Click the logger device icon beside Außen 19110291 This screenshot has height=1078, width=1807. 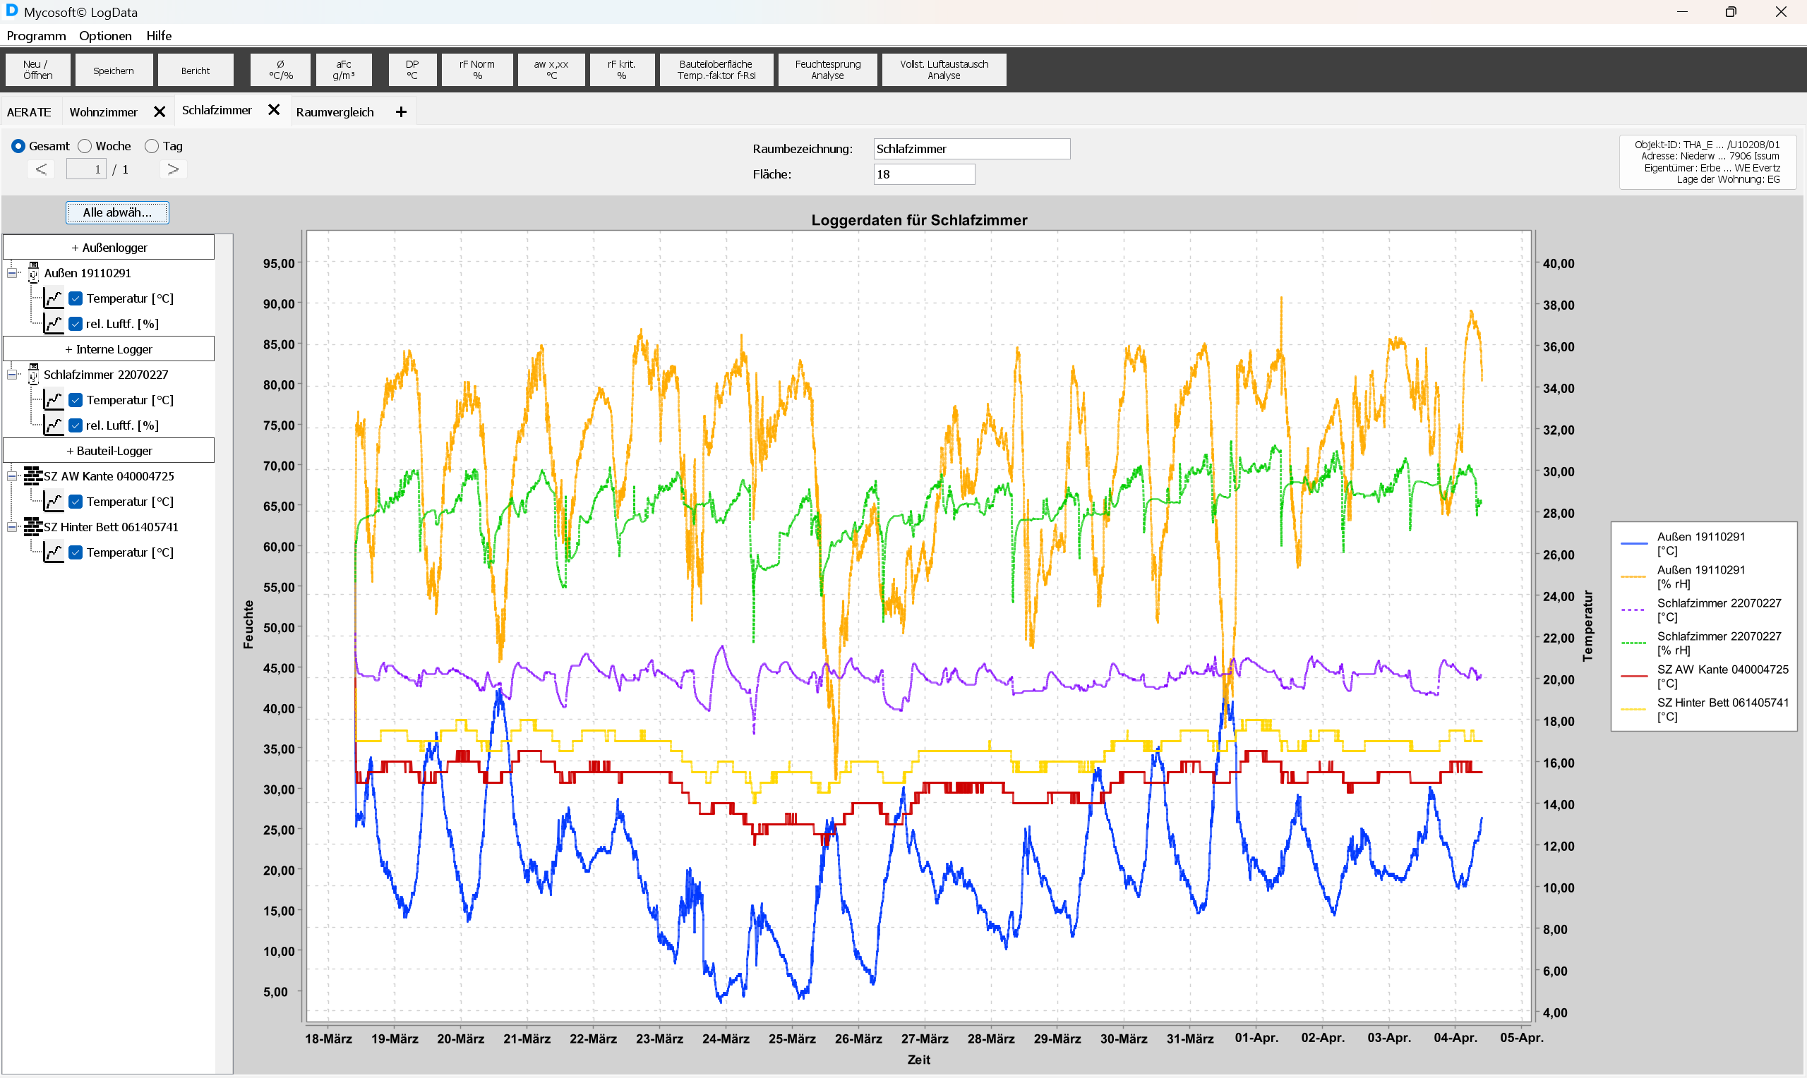(x=33, y=272)
